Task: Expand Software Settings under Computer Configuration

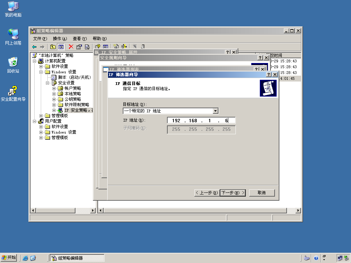Action: click(41, 66)
